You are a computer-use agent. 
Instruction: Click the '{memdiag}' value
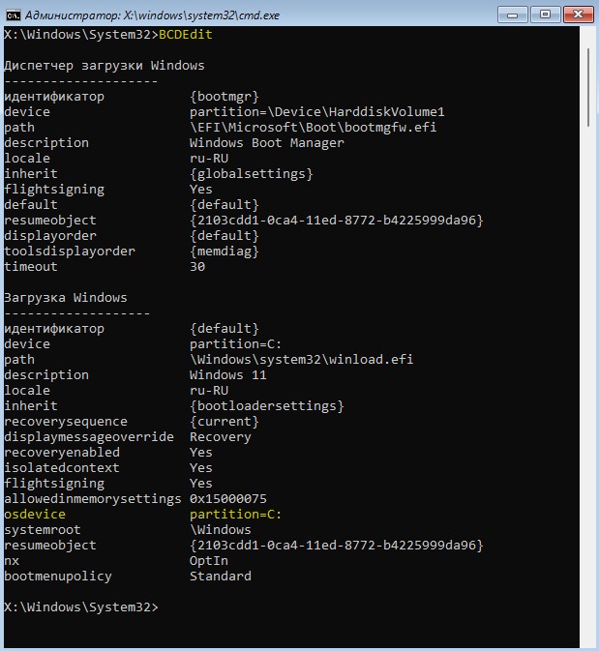click(x=225, y=252)
